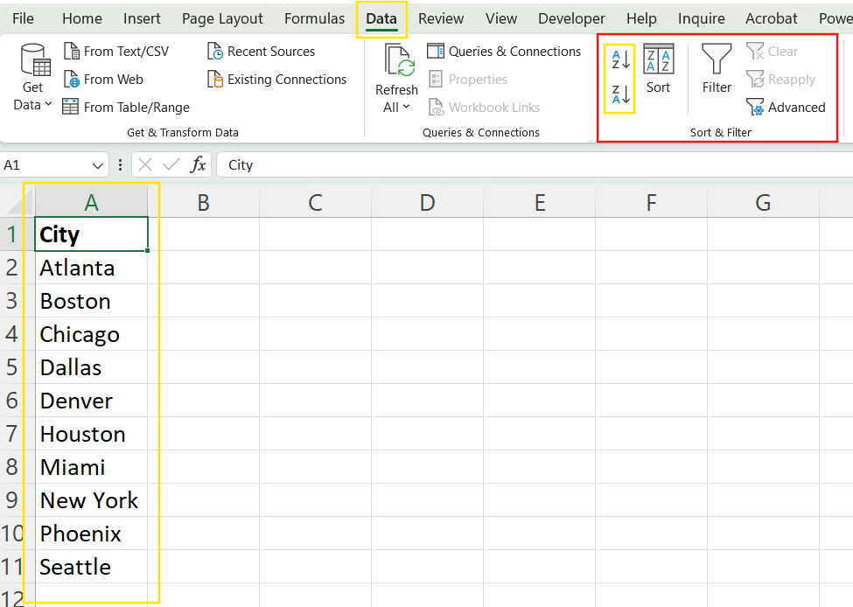Switch to the Review tab
Viewport: 853px width, 607px height.
441,18
